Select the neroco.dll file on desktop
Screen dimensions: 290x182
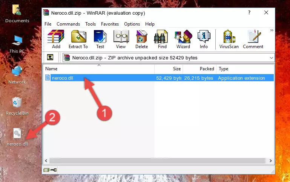(x=17, y=137)
